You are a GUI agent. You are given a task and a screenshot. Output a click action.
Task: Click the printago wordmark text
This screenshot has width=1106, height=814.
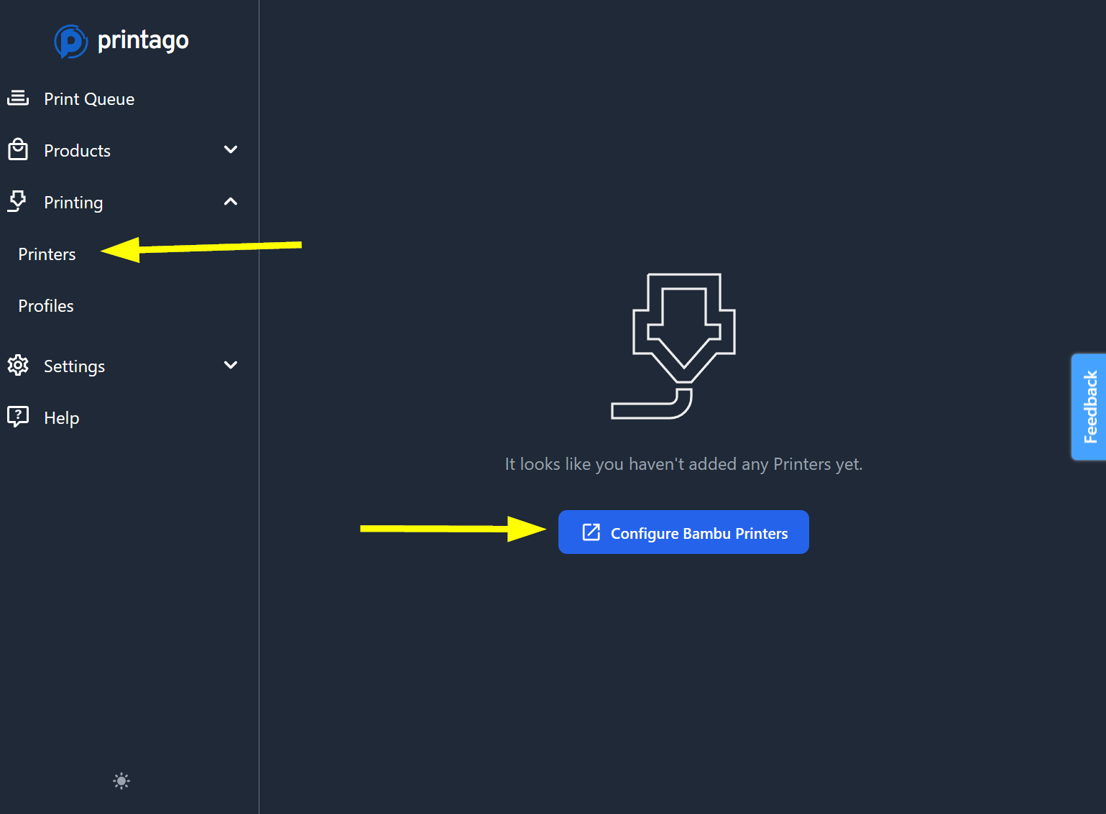(143, 40)
